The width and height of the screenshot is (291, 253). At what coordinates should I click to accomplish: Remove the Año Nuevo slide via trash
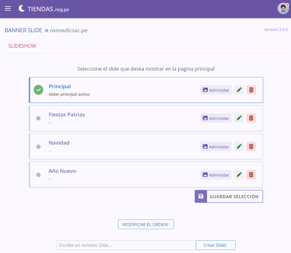click(x=251, y=175)
